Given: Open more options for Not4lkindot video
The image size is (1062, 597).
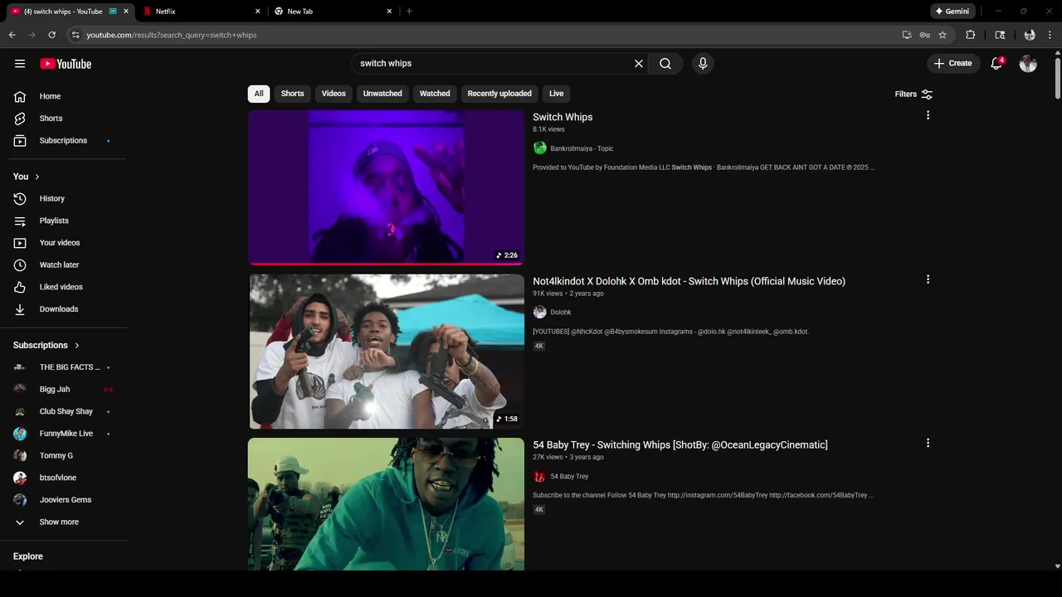Looking at the screenshot, I should [928, 279].
